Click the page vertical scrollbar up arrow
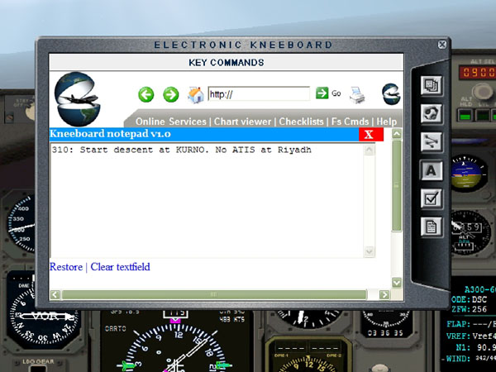This screenshot has height=372, width=496. click(397, 134)
